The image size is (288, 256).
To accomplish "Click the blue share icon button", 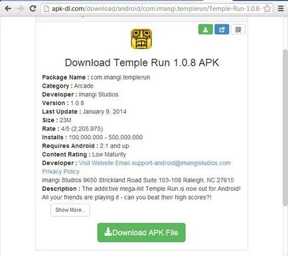I will [x=222, y=29].
